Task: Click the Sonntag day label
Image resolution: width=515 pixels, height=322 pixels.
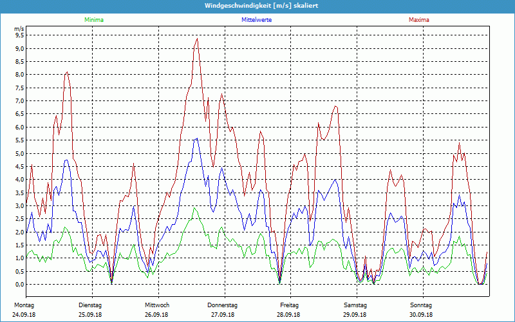Action: point(421,305)
